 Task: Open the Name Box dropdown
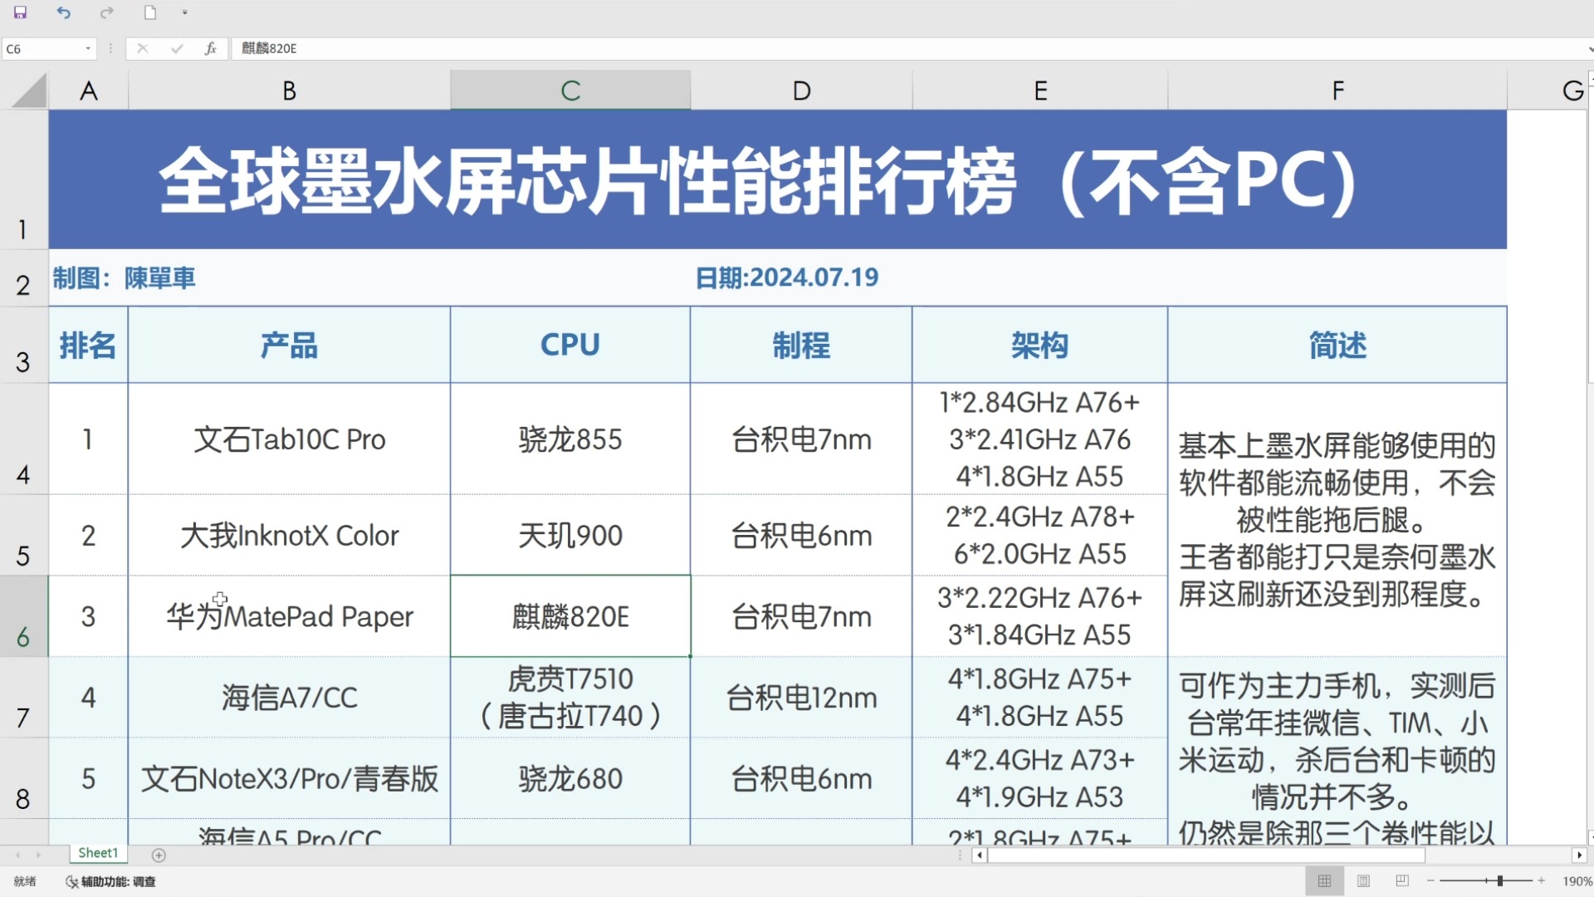[87, 48]
